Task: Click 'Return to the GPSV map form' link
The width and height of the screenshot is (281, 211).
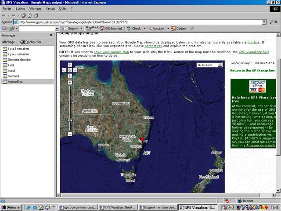Action: pos(253,70)
